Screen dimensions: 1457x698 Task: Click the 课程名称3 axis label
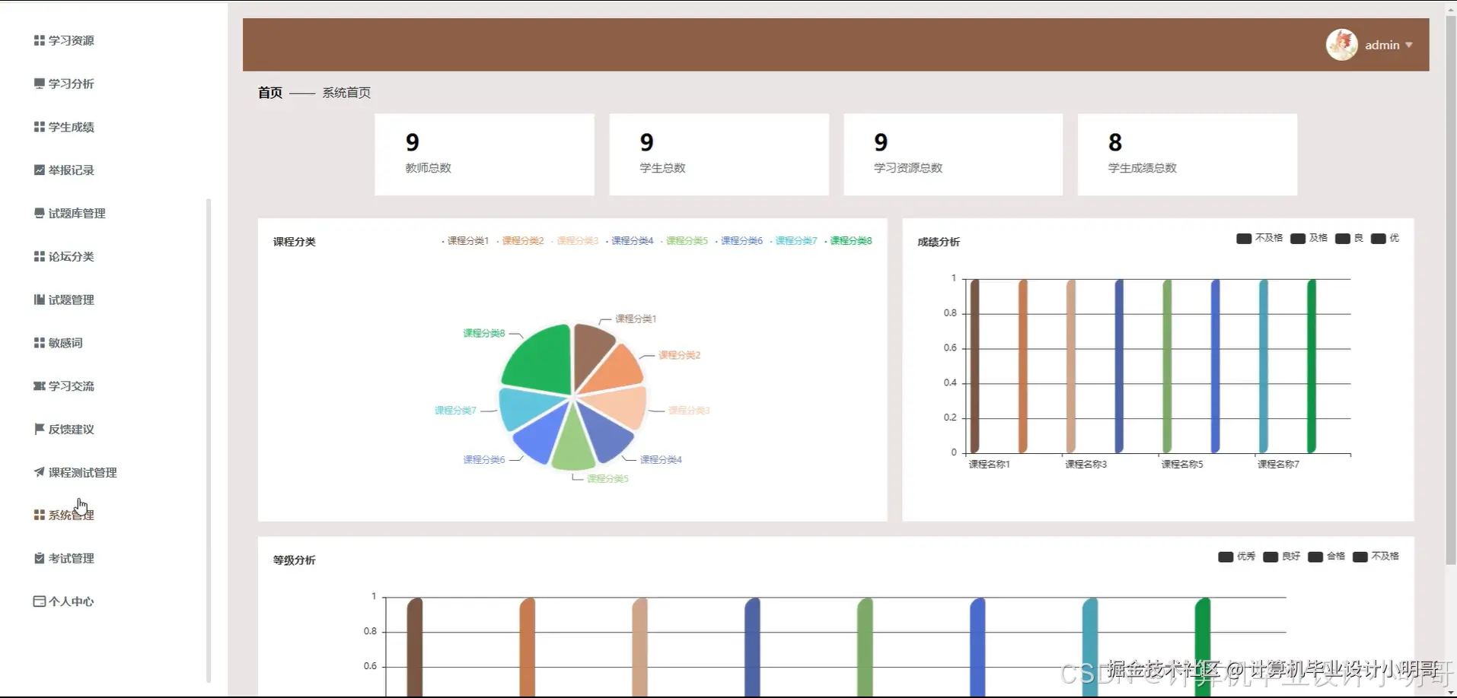pos(1086,464)
